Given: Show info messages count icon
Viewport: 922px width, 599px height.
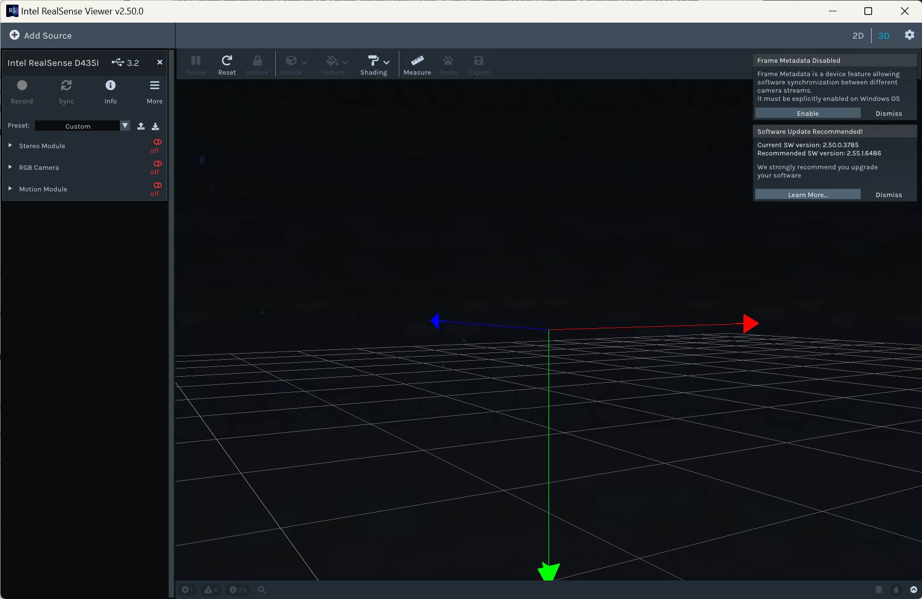Looking at the screenshot, I should click(238, 590).
